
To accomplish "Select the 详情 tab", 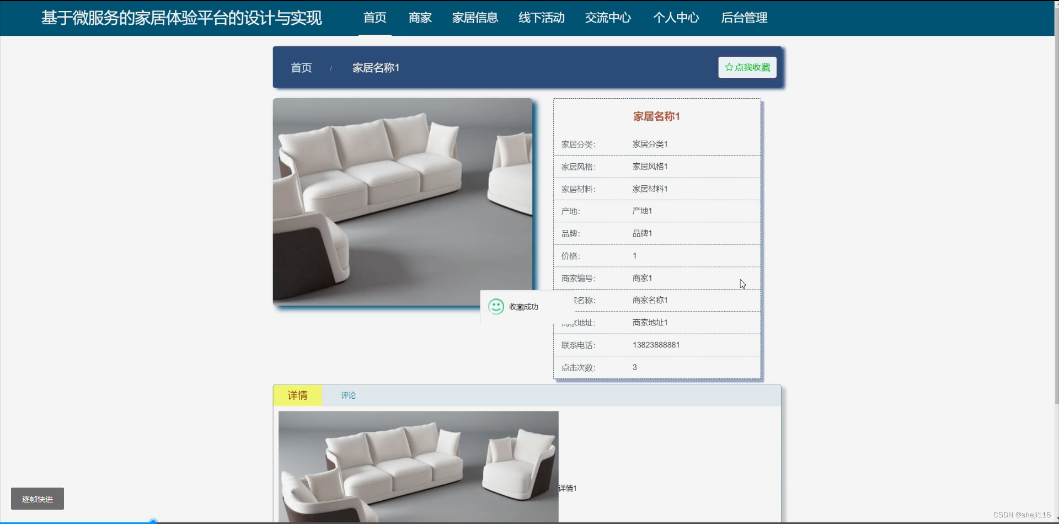I will click(297, 395).
